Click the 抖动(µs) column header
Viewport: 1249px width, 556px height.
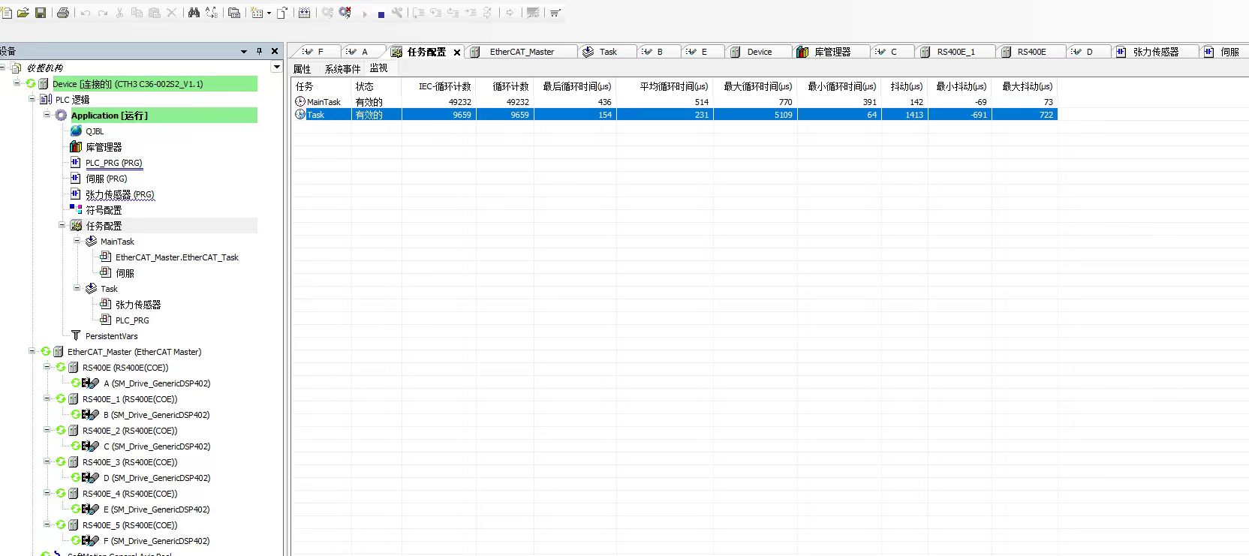point(906,86)
